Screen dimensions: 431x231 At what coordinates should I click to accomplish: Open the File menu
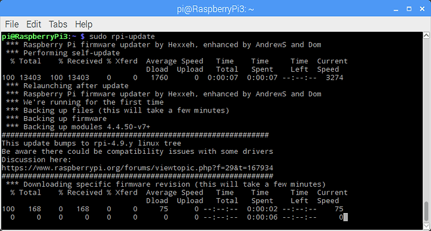[x=12, y=24]
